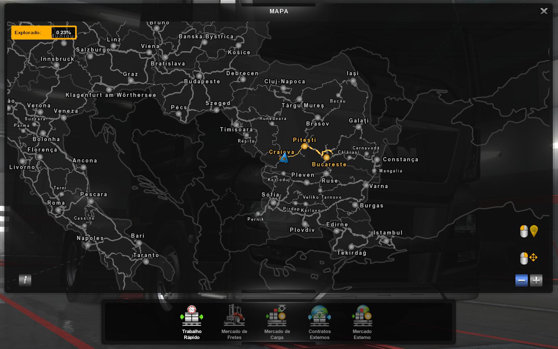Select the Sófia city marker
Screen dimensions: 558x349
pyautogui.click(x=273, y=202)
